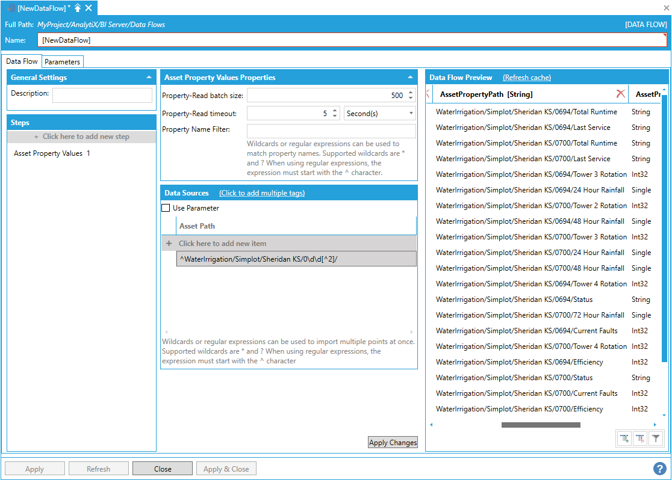Collapse Asset Property Values Properties panel
672x480 pixels.
coord(410,78)
